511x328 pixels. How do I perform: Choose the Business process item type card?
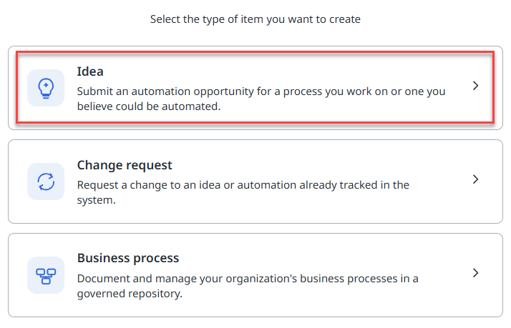coord(255,275)
